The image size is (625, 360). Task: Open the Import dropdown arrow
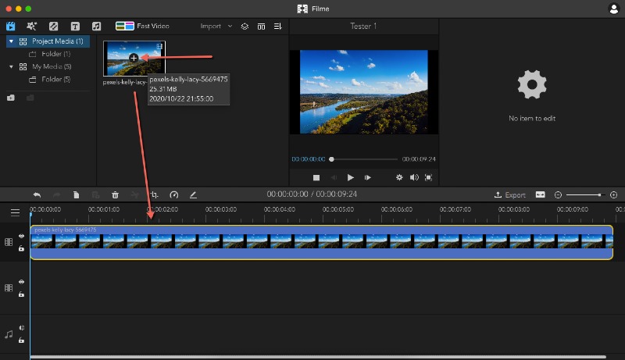(230, 26)
